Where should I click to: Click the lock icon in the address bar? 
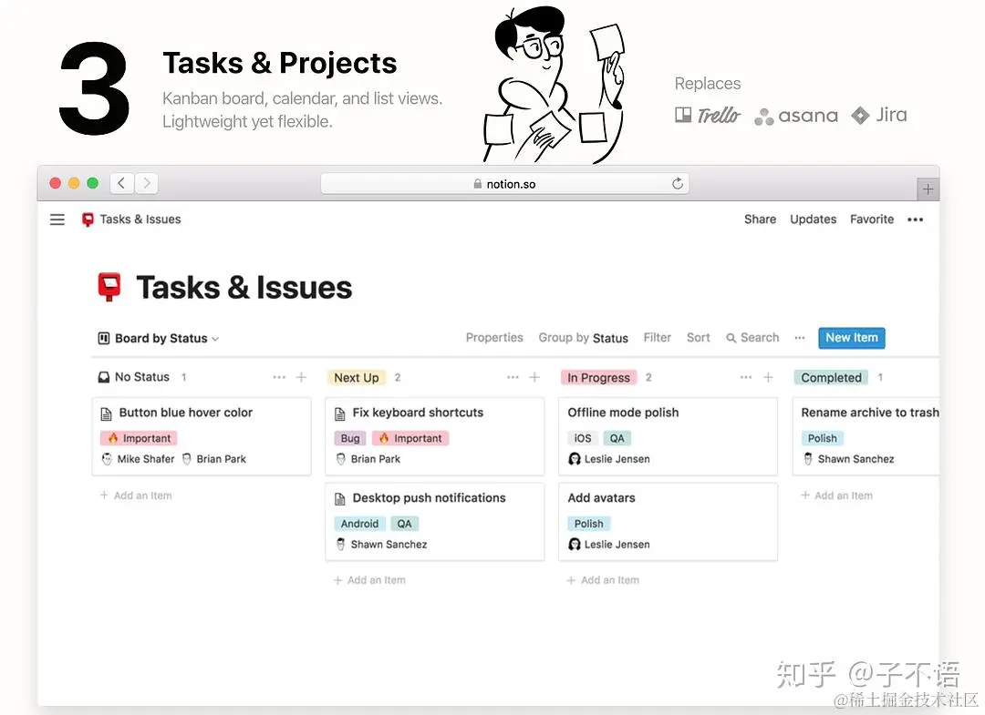[x=477, y=184]
